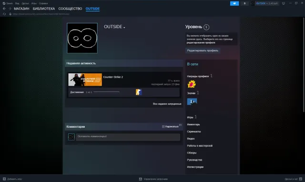The height and width of the screenshot is (182, 305).
Task: Open notifications via the bell icon
Action: pyautogui.click(x=244, y=3)
